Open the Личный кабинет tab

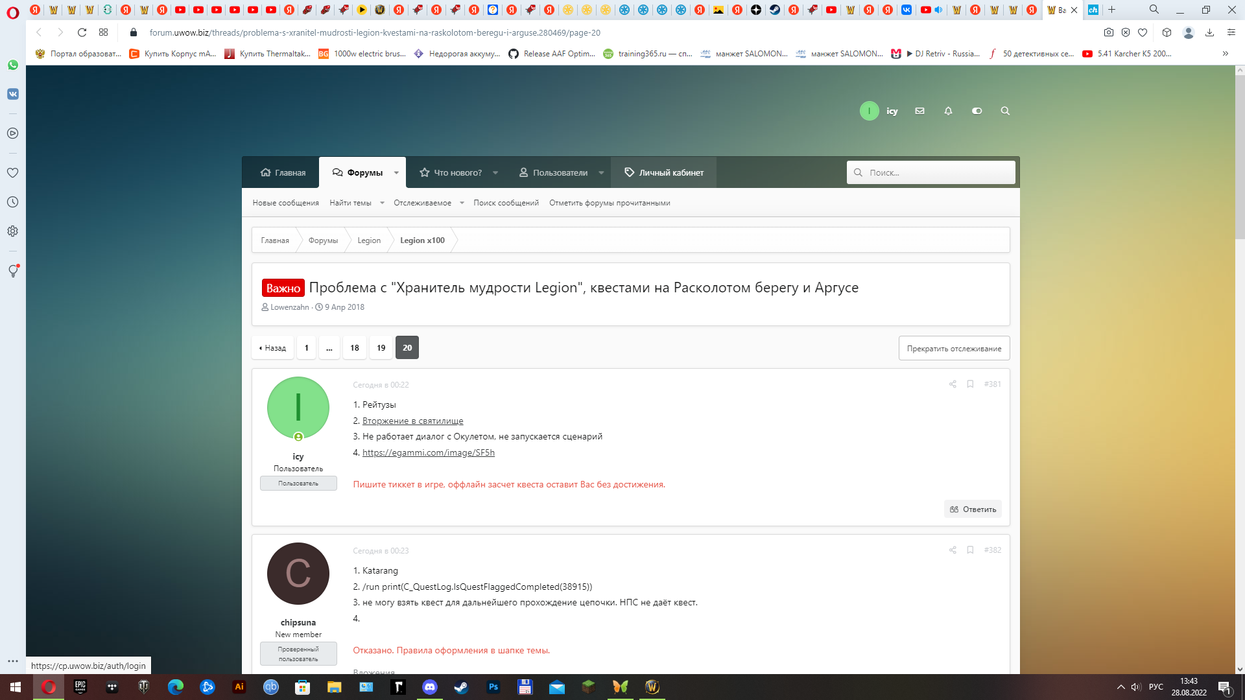(x=663, y=173)
